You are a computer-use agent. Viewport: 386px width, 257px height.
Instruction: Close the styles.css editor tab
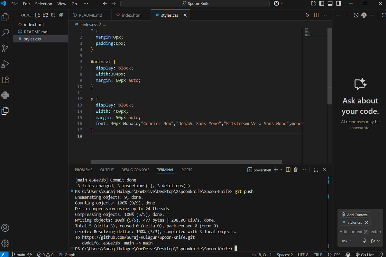click(185, 15)
